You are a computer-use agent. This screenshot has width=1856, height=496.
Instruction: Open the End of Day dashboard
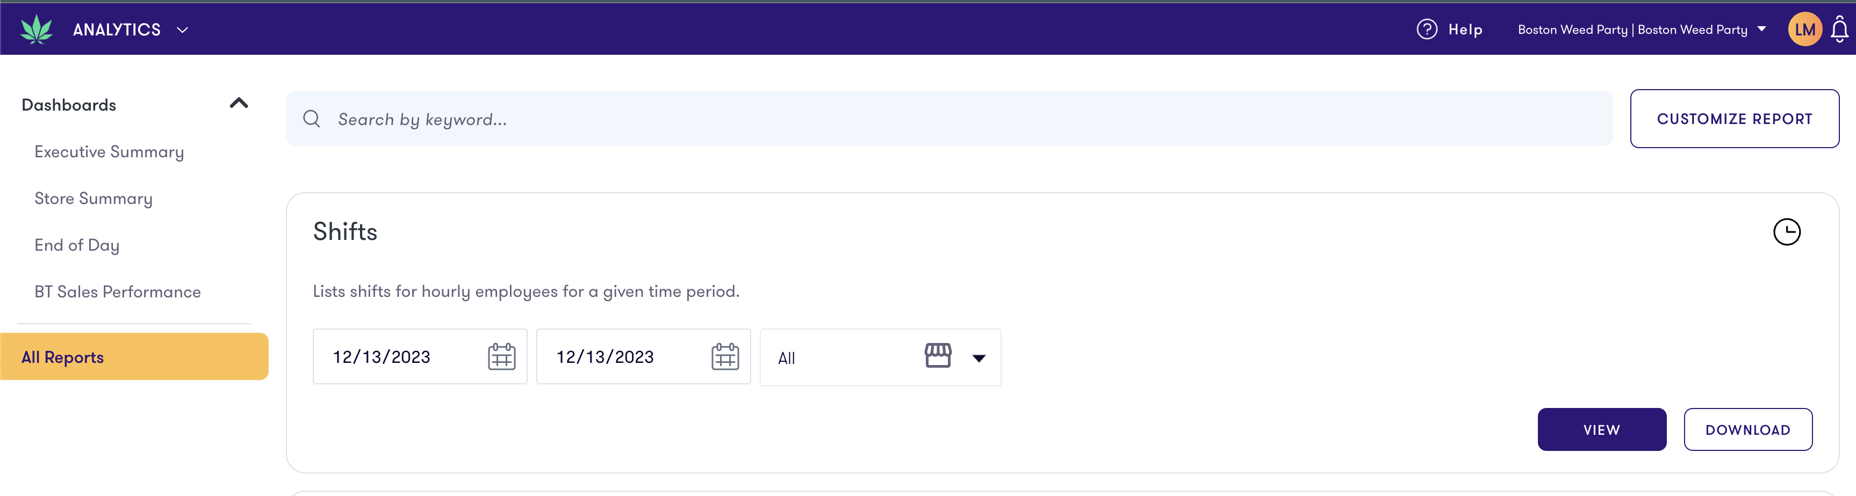point(76,244)
